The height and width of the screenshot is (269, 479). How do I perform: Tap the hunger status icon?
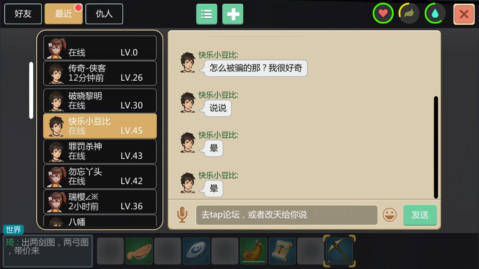point(409,14)
